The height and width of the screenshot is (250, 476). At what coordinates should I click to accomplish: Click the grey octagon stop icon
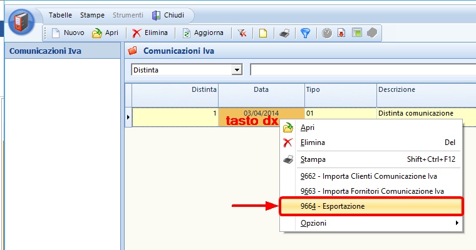point(372,32)
